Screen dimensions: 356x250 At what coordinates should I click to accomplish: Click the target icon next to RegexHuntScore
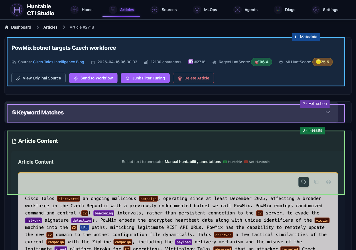click(214, 62)
